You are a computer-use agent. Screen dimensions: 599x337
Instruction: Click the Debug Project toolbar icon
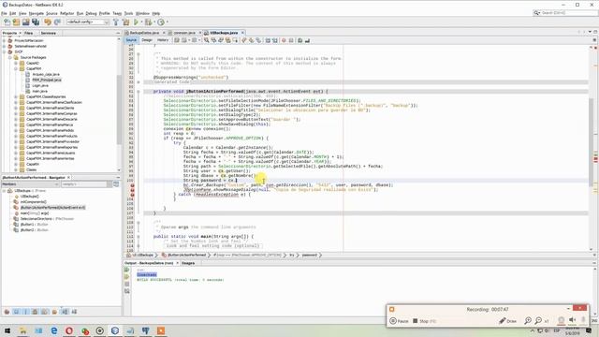pyautogui.click(x=148, y=22)
